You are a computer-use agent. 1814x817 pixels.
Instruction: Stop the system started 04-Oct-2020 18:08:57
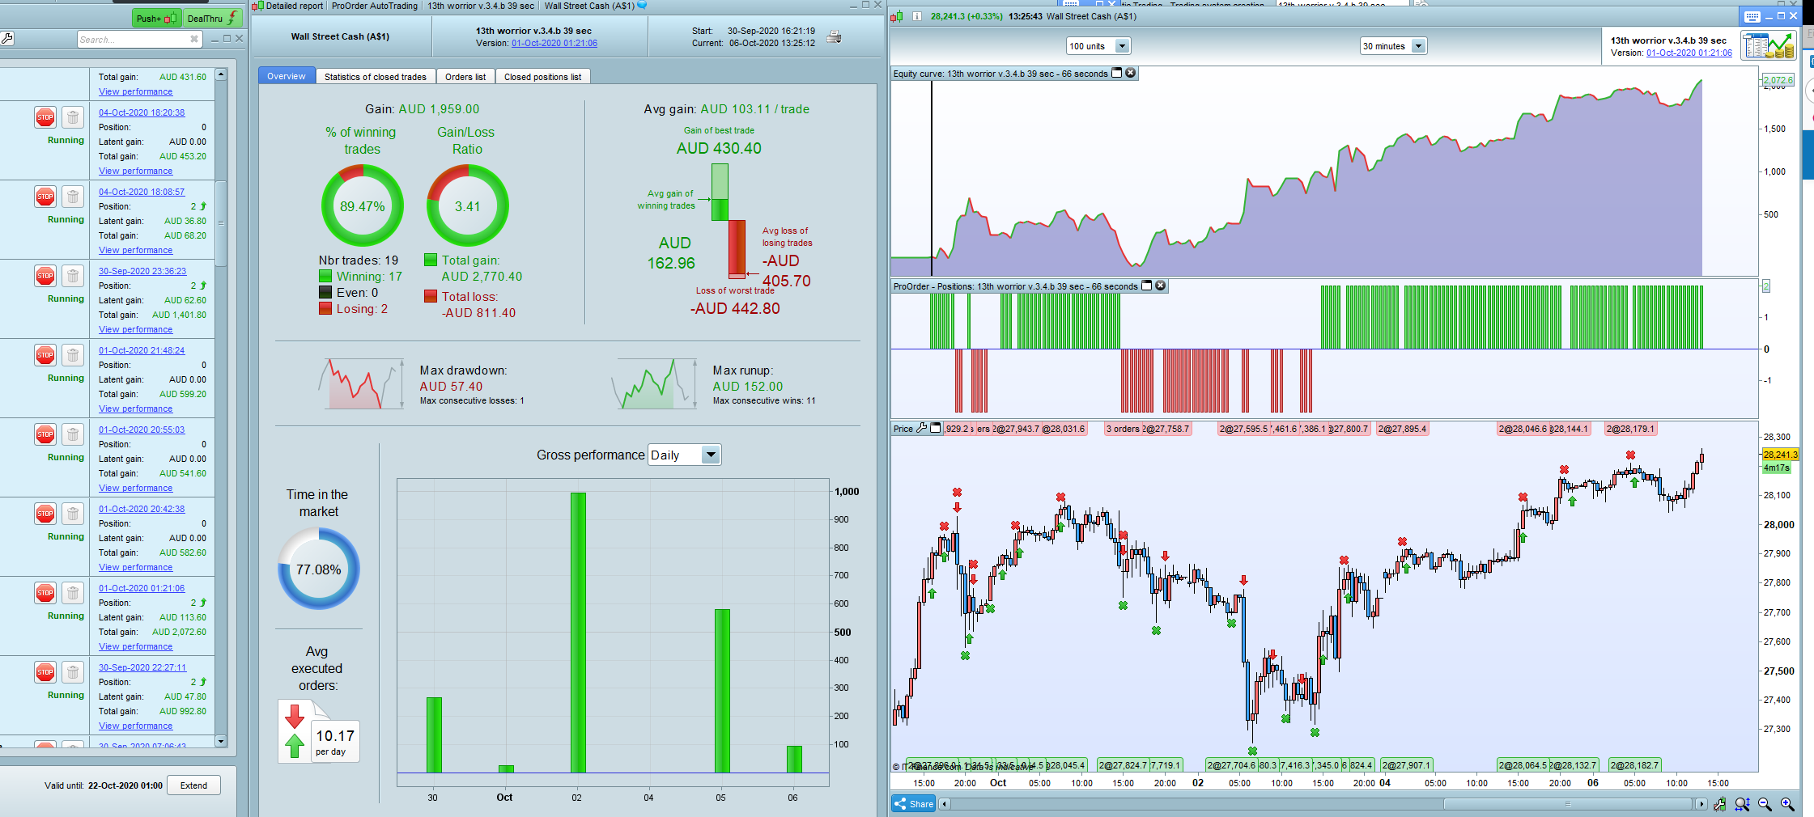[x=45, y=197]
